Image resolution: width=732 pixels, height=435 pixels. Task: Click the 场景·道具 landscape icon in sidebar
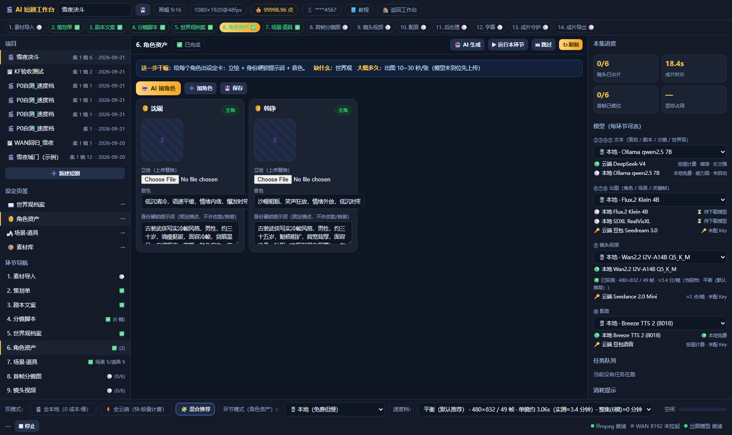10,233
